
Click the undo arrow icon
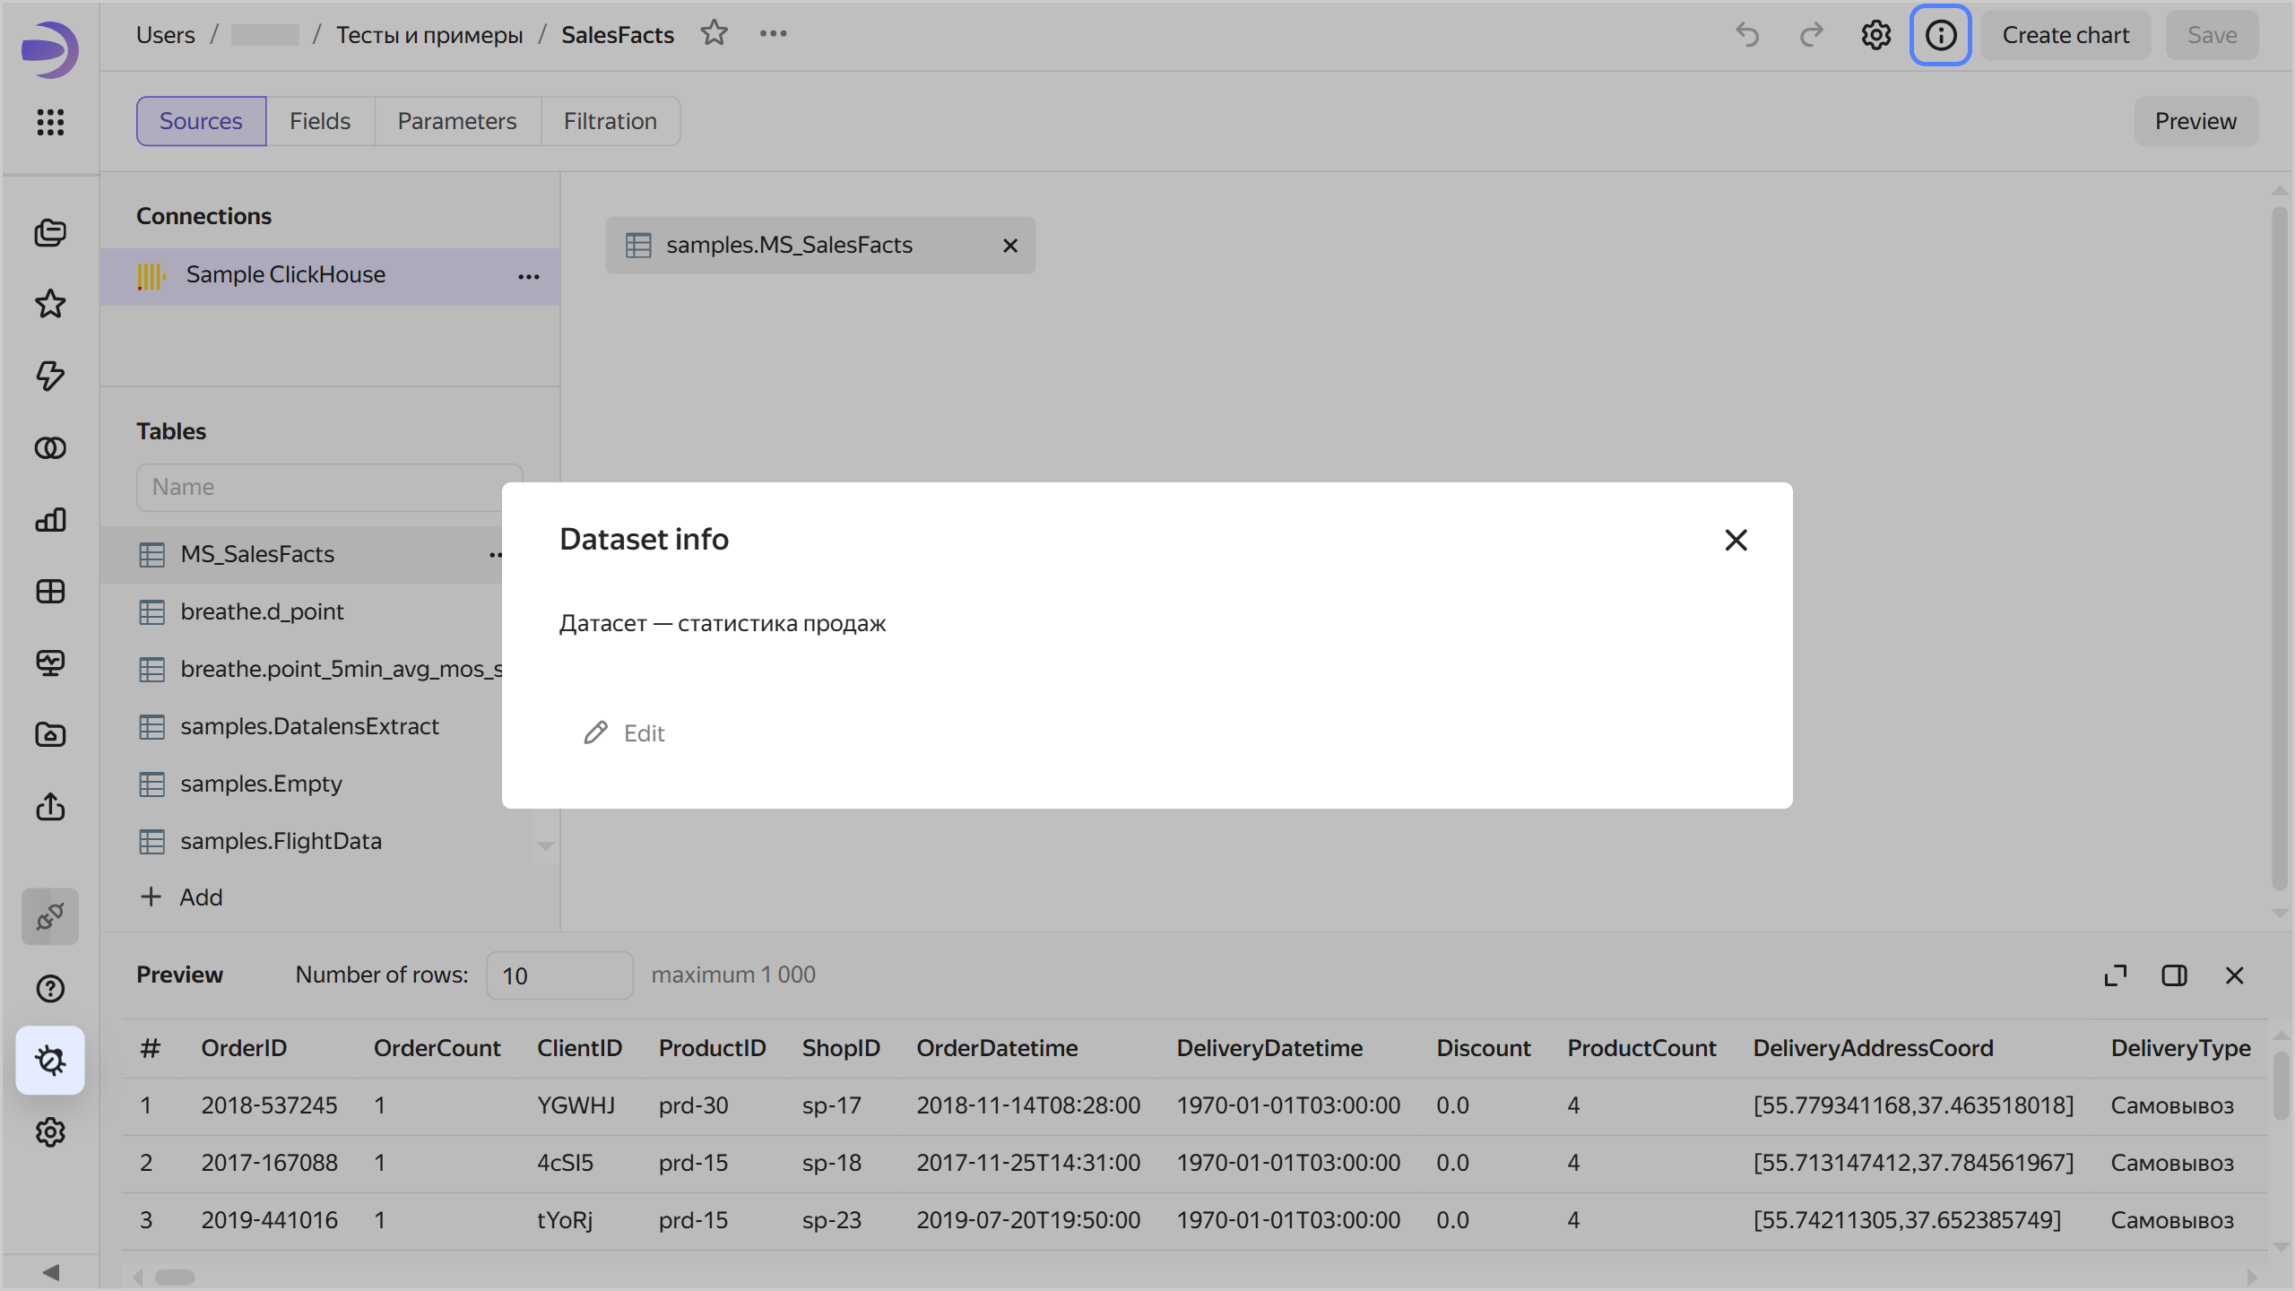pyautogui.click(x=1747, y=35)
